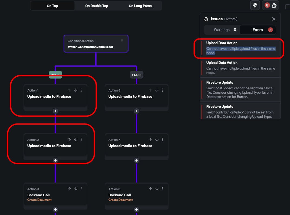This screenshot has height=215, width=290.
Task: Switch to On Double Tap trigger
Action: (97, 6)
